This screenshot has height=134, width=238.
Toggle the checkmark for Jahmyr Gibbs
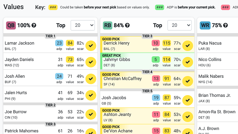coord(188,62)
